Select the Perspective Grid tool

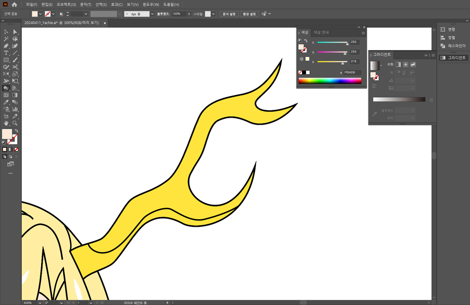point(15,88)
